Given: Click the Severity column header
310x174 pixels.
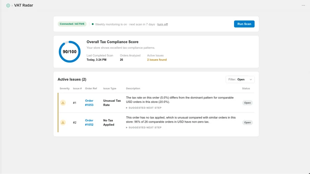Looking at the screenshot, I should pyautogui.click(x=64, y=89).
